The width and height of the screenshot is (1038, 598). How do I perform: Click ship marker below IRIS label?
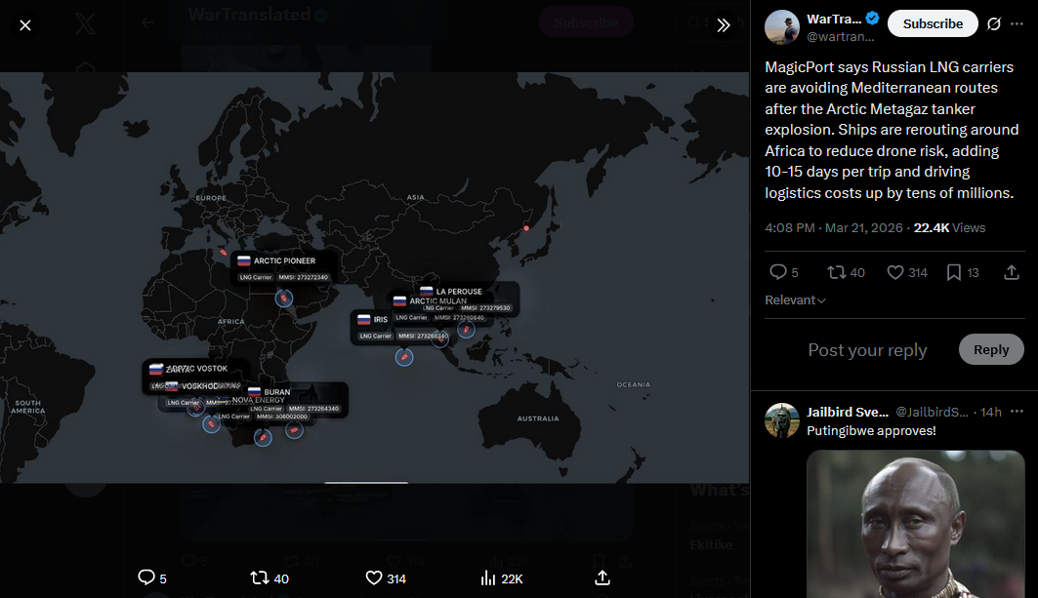[404, 358]
